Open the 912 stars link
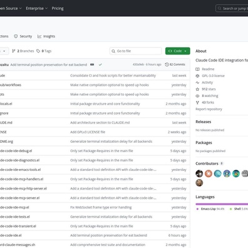The height and width of the screenshot is (248, 248). (x=209, y=89)
